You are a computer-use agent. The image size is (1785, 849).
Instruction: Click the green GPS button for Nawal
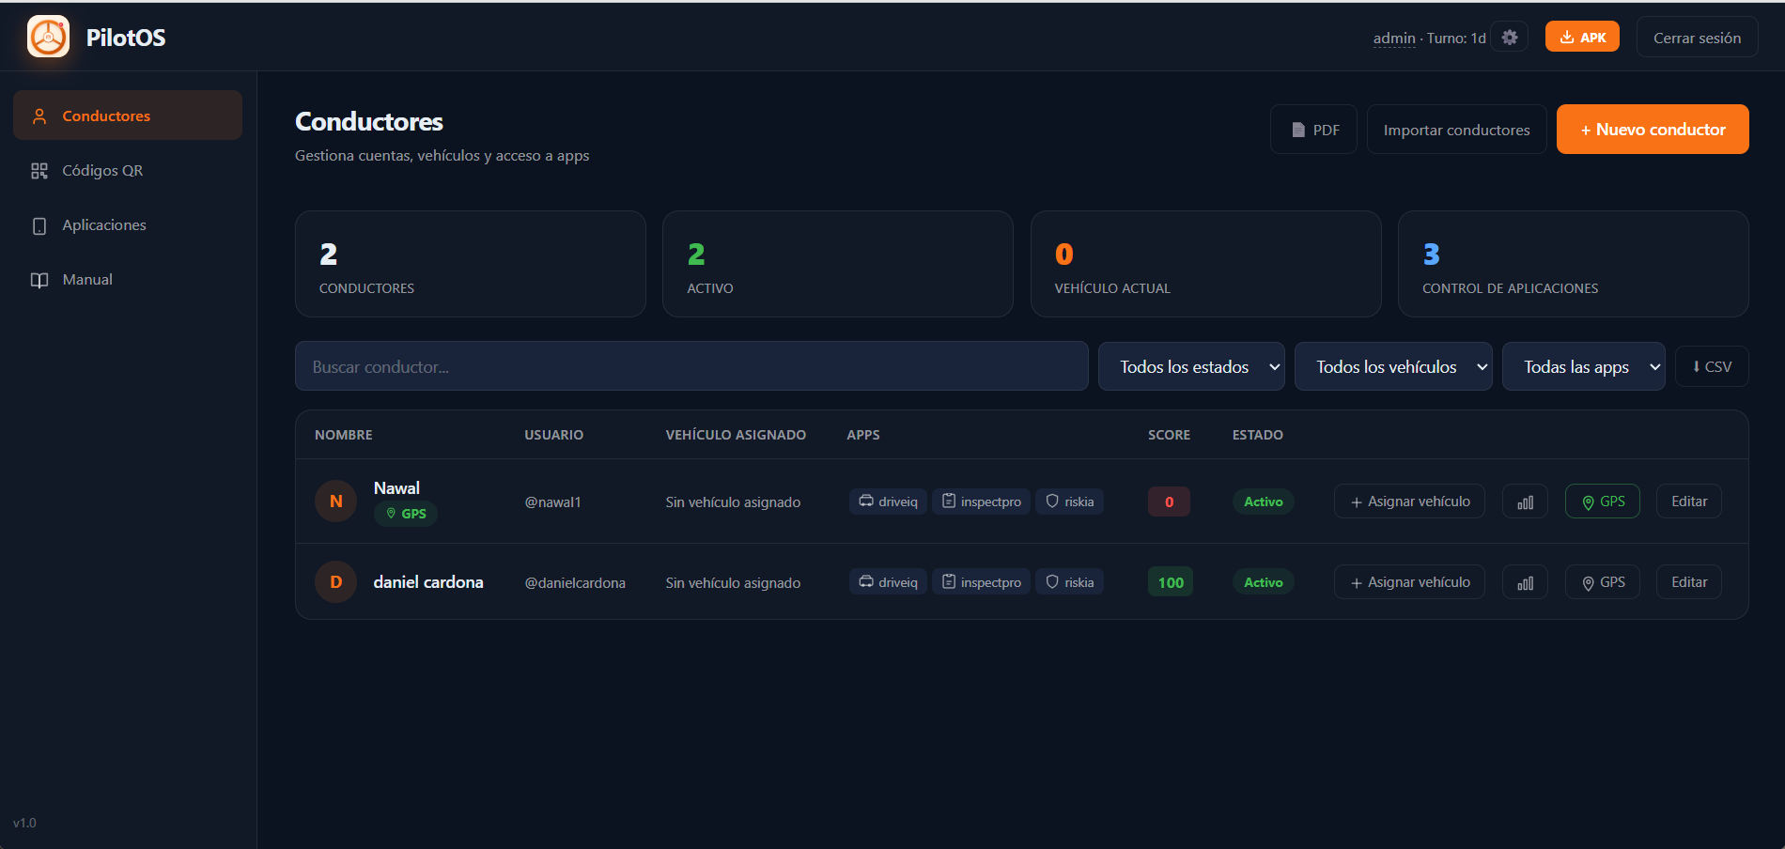tap(1603, 502)
